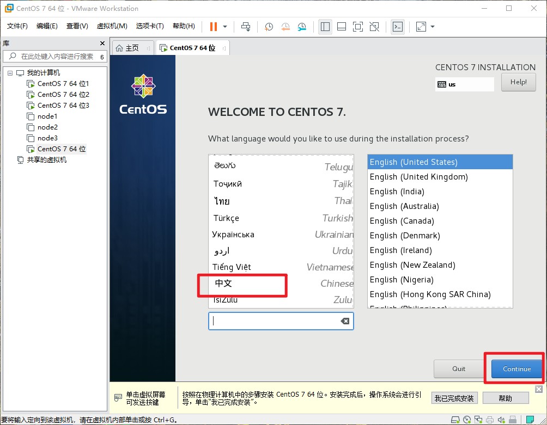Send Ctrl+Alt+Del to virtual machine

246,27
